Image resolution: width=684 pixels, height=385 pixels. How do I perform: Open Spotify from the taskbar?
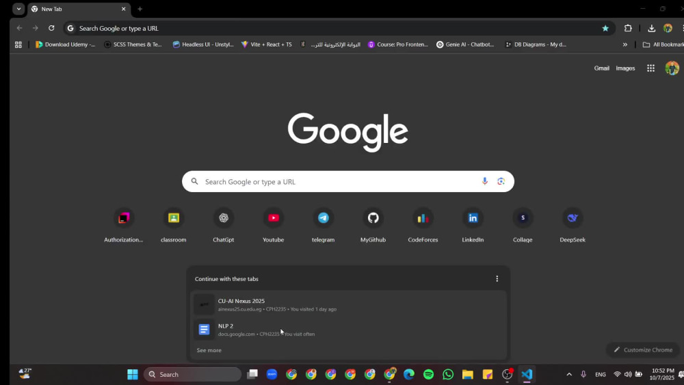tap(428, 374)
